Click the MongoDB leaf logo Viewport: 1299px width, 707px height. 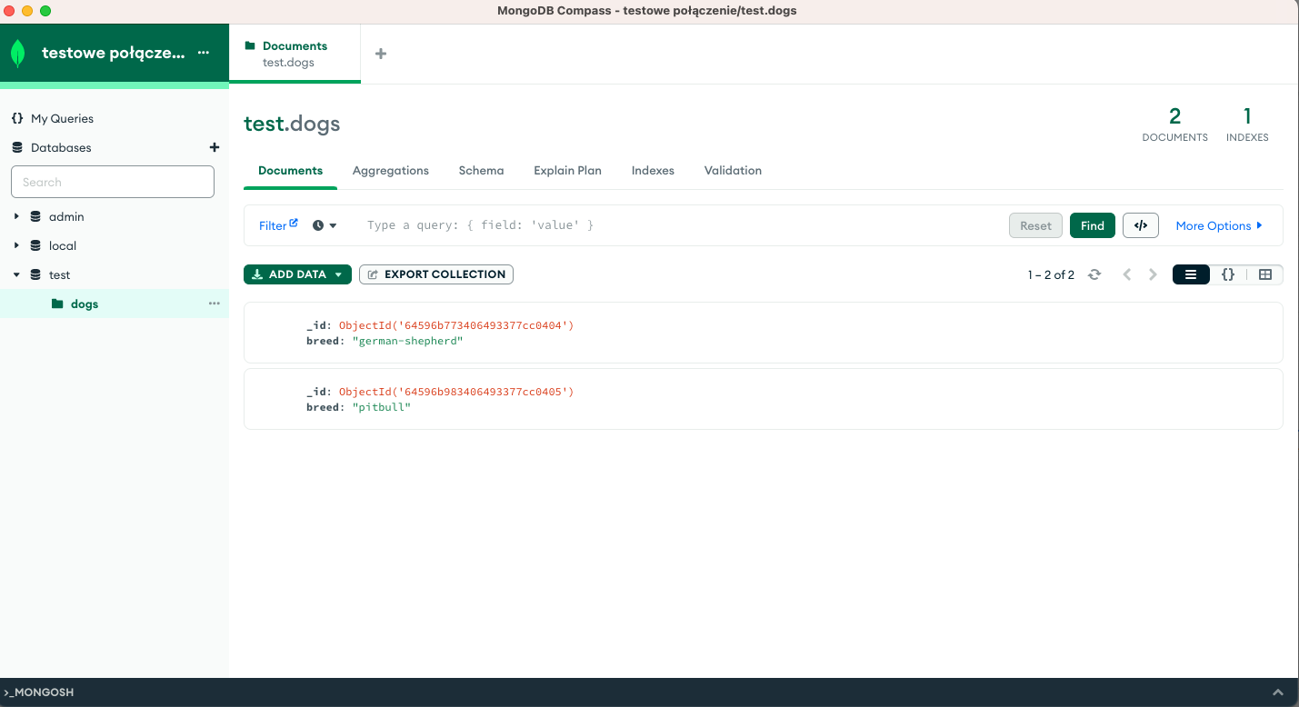click(18, 54)
